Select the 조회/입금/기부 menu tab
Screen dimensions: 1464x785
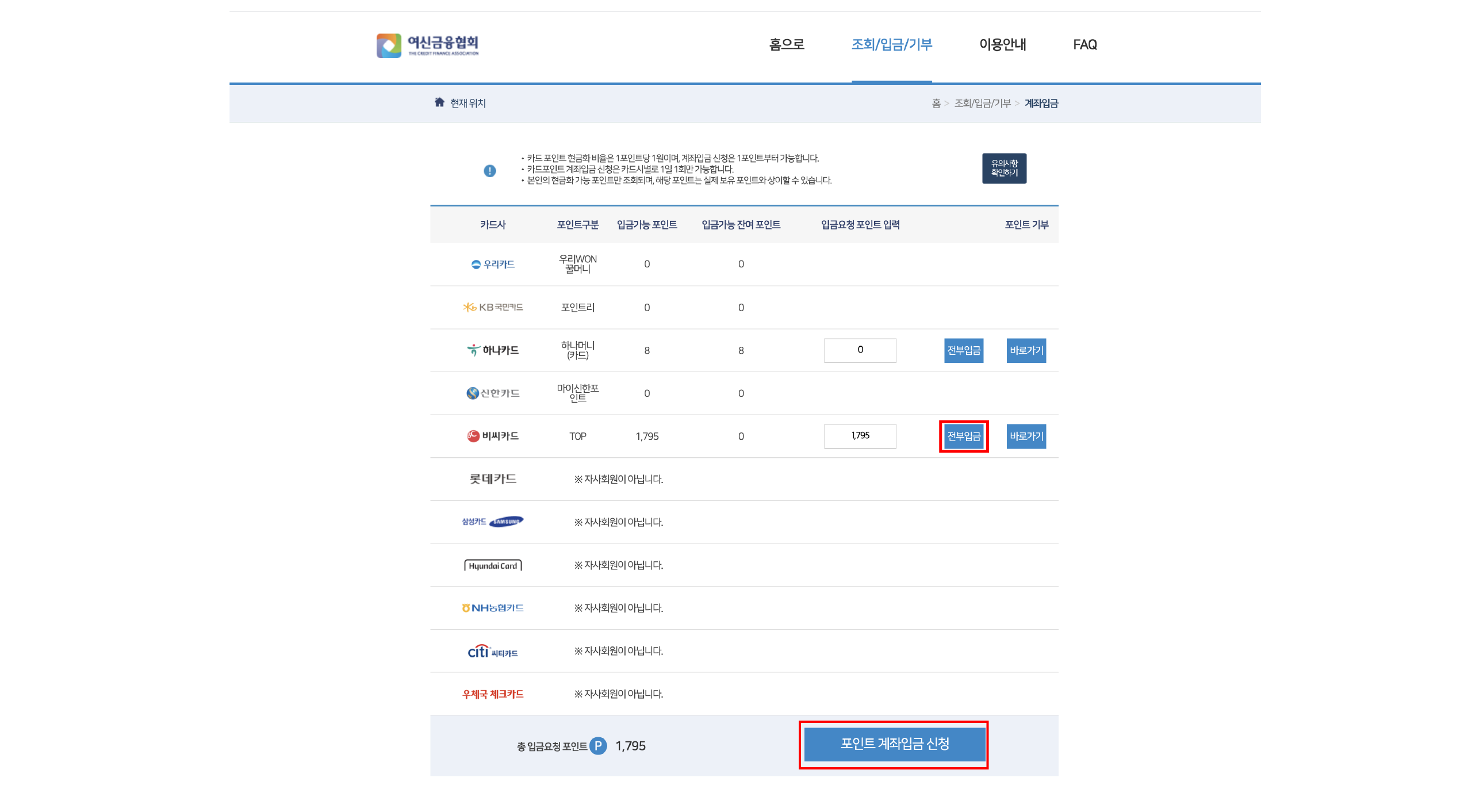tap(891, 44)
